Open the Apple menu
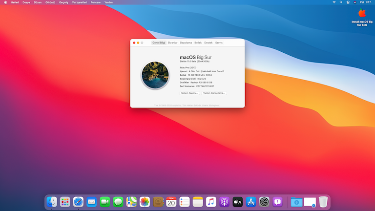375x211 pixels. pos(5,2)
